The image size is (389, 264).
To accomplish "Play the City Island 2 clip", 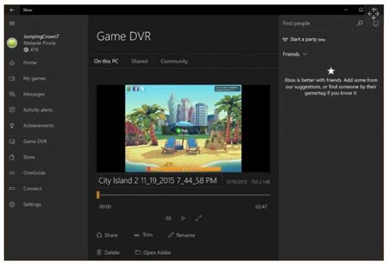I will click(183, 219).
